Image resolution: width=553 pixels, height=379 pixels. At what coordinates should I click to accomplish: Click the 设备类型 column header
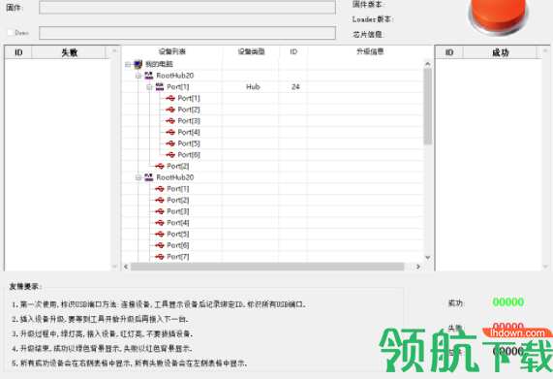click(x=251, y=52)
